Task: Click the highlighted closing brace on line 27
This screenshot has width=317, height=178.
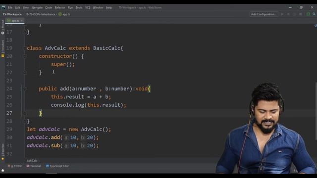Action: point(41,113)
